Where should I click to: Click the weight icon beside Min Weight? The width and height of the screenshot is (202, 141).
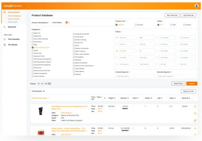pyautogui.click(x=157, y=51)
